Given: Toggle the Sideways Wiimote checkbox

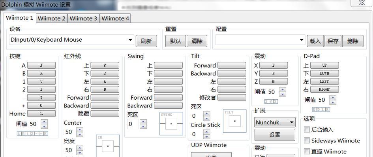Looking at the screenshot, I should [307, 141].
